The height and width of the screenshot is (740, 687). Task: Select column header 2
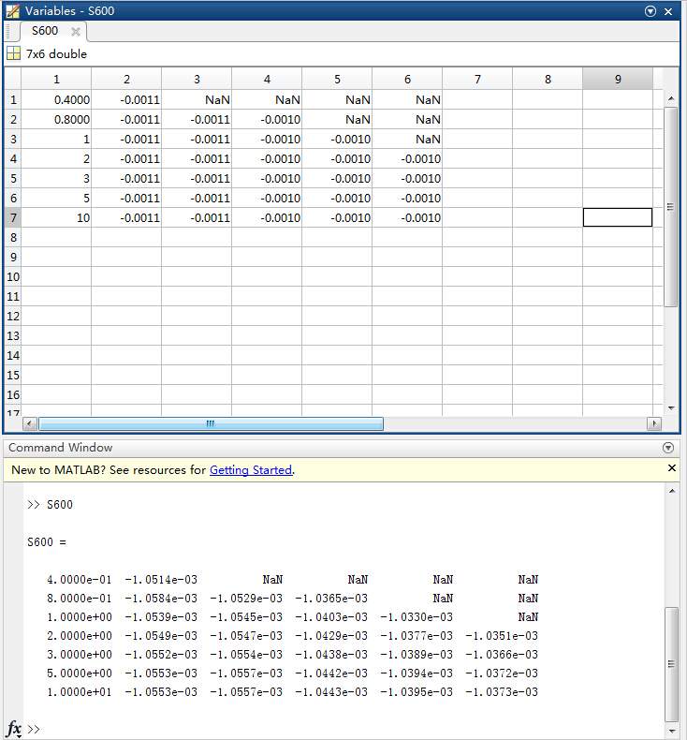(126, 80)
